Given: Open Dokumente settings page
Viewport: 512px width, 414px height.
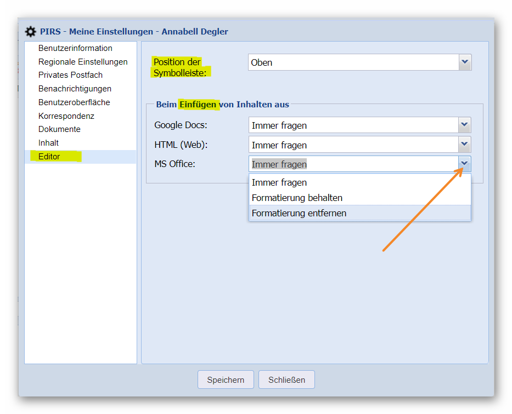Looking at the screenshot, I should point(59,129).
